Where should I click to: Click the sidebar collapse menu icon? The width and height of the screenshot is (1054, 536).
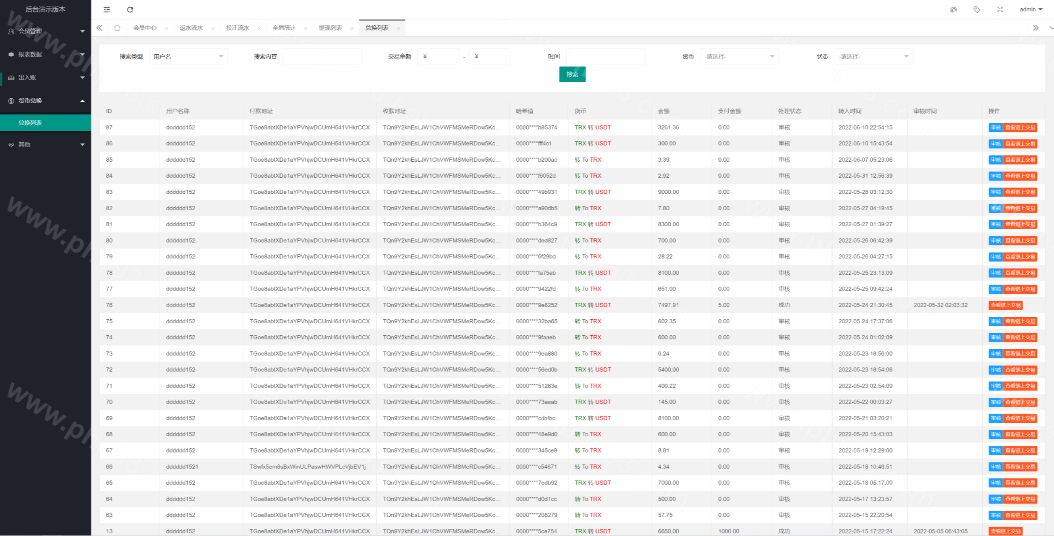107,9
